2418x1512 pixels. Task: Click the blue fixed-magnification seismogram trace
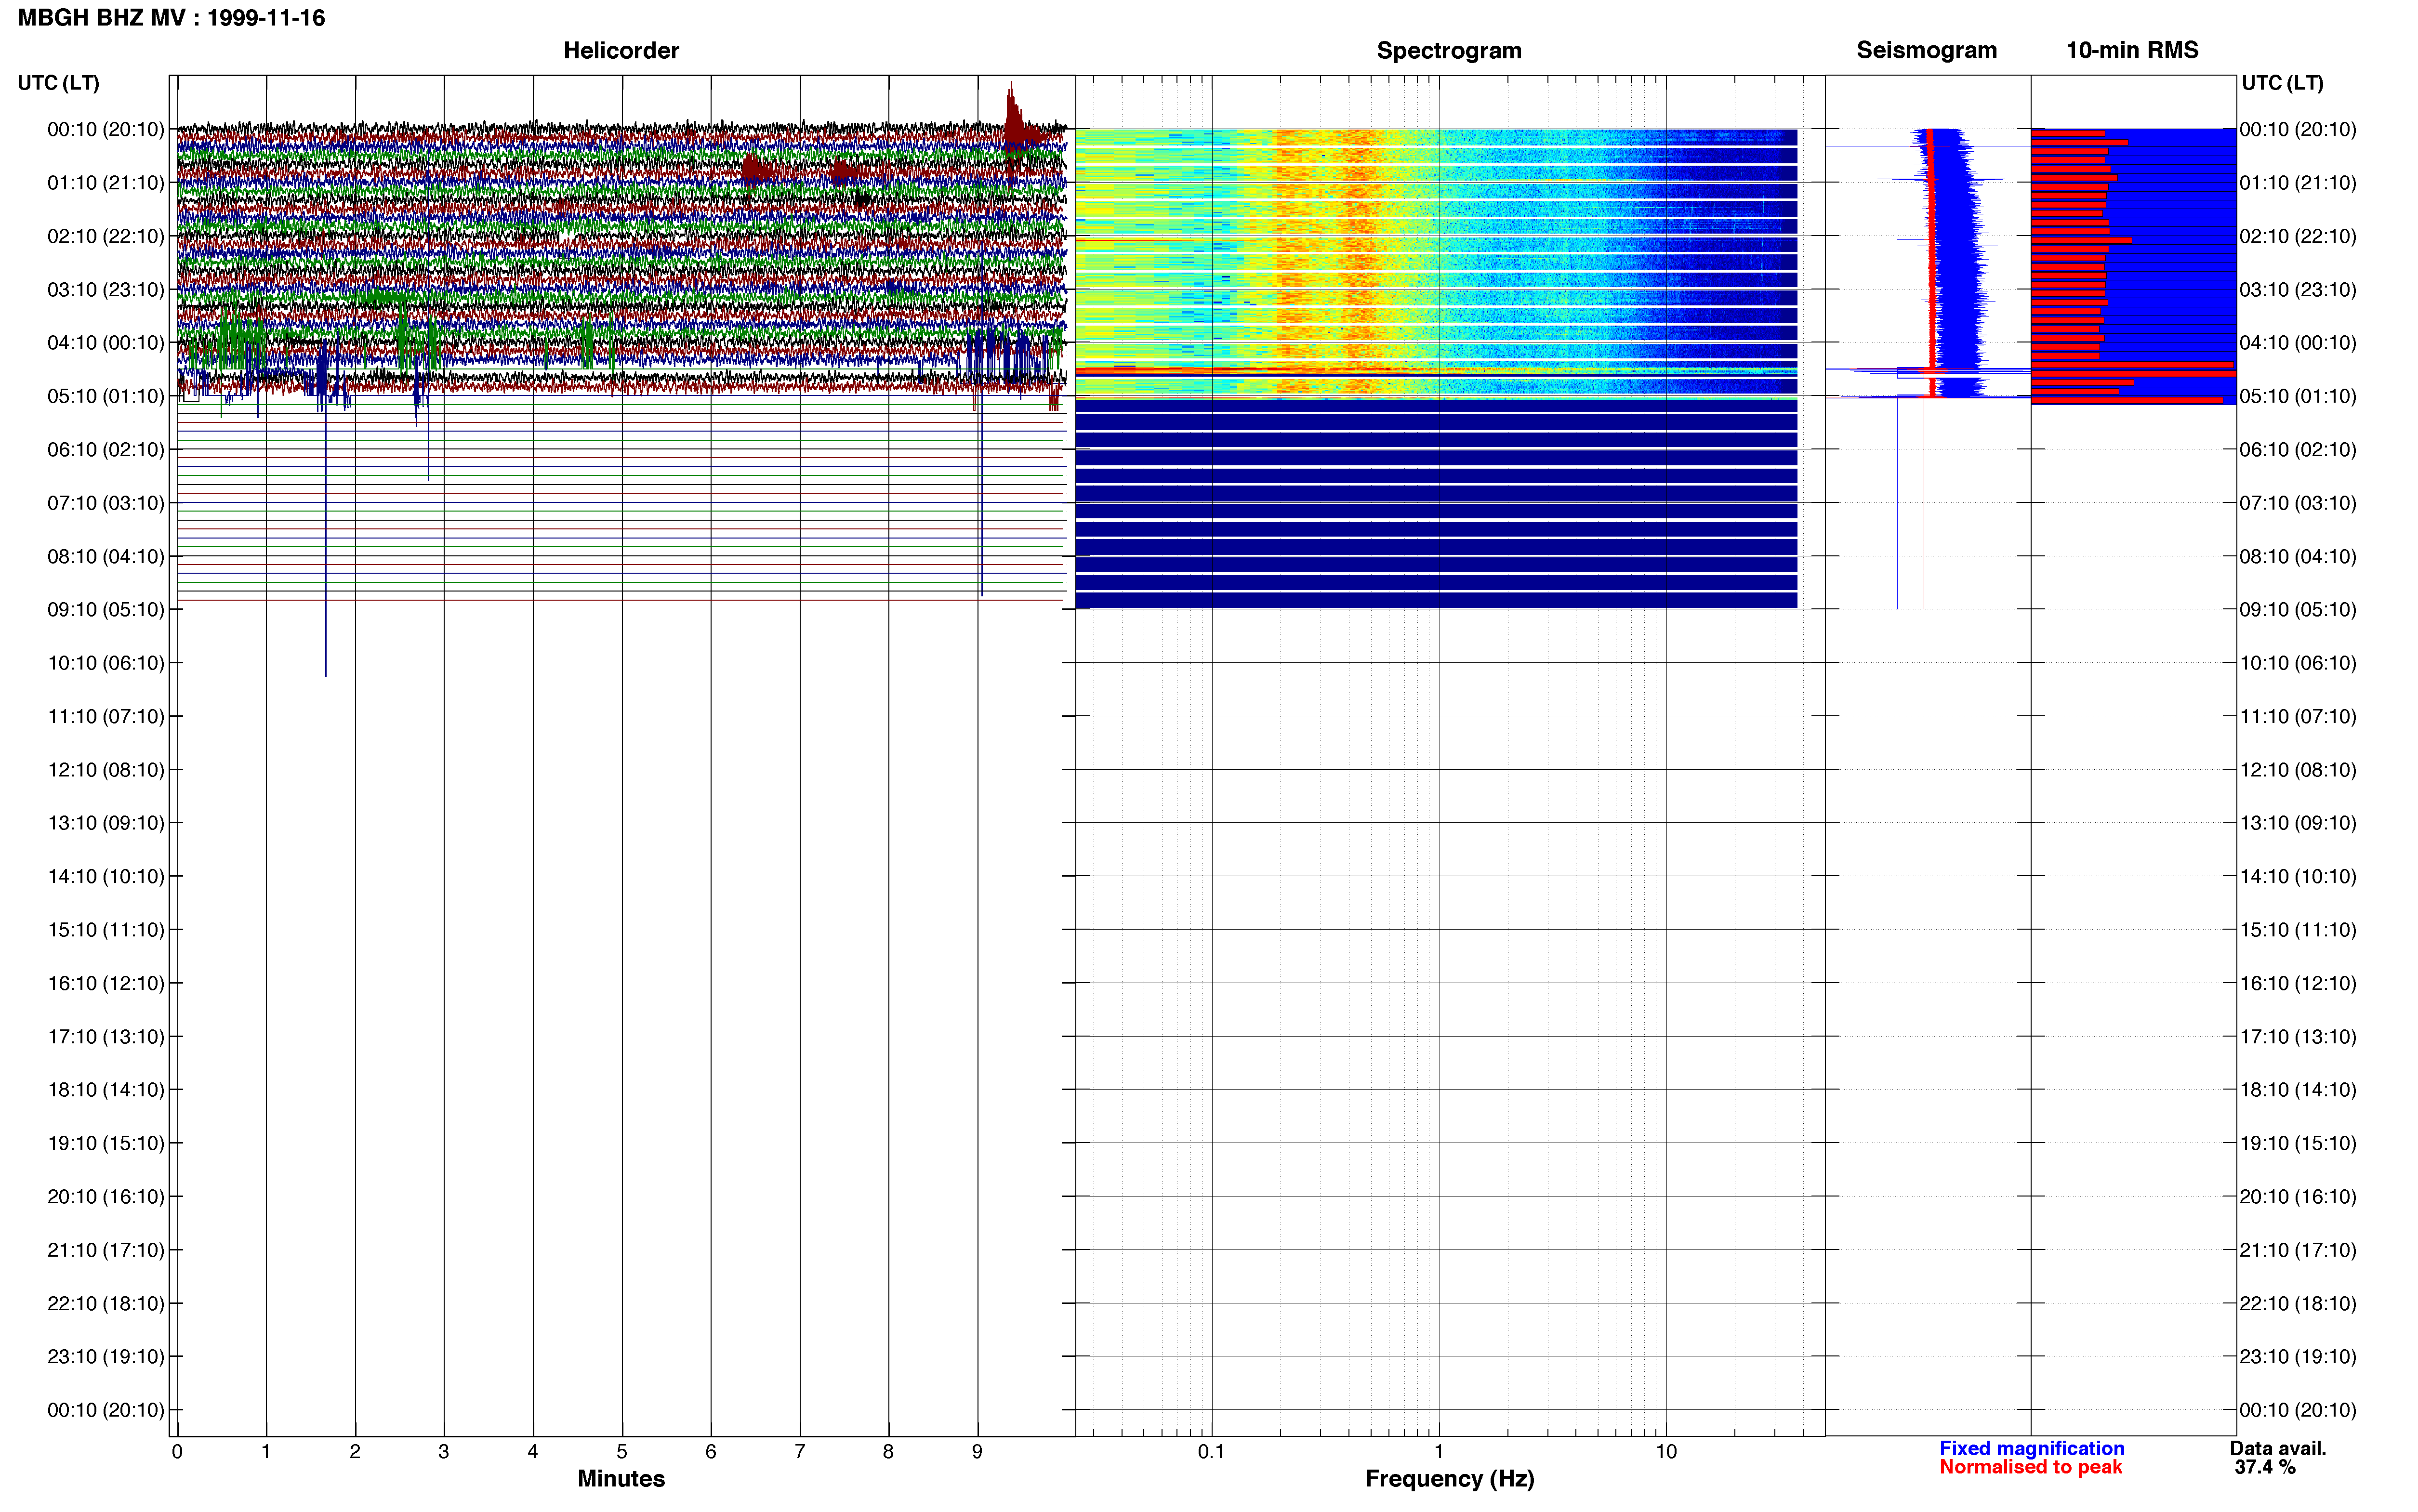click(1958, 260)
